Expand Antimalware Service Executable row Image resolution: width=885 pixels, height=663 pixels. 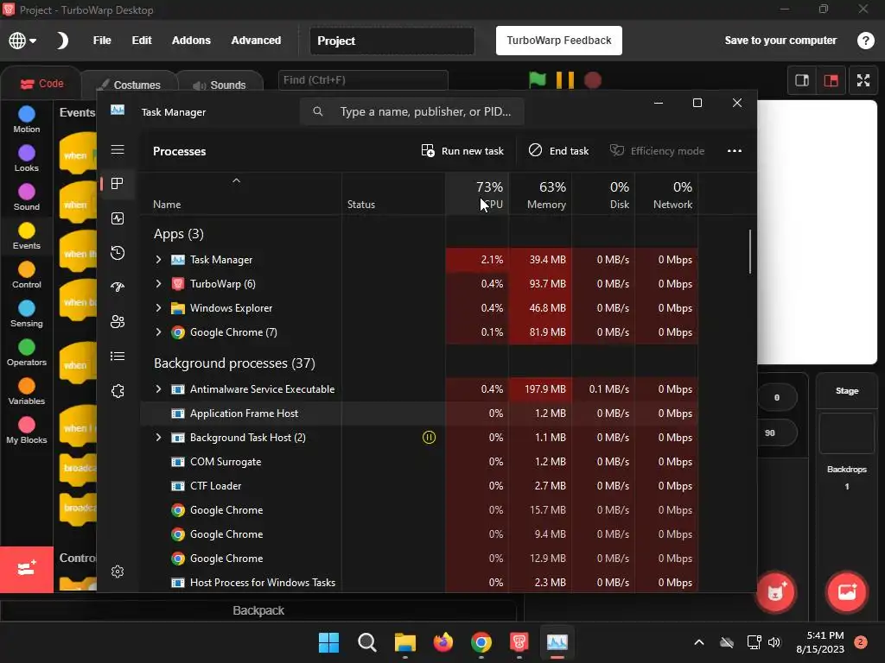point(159,389)
